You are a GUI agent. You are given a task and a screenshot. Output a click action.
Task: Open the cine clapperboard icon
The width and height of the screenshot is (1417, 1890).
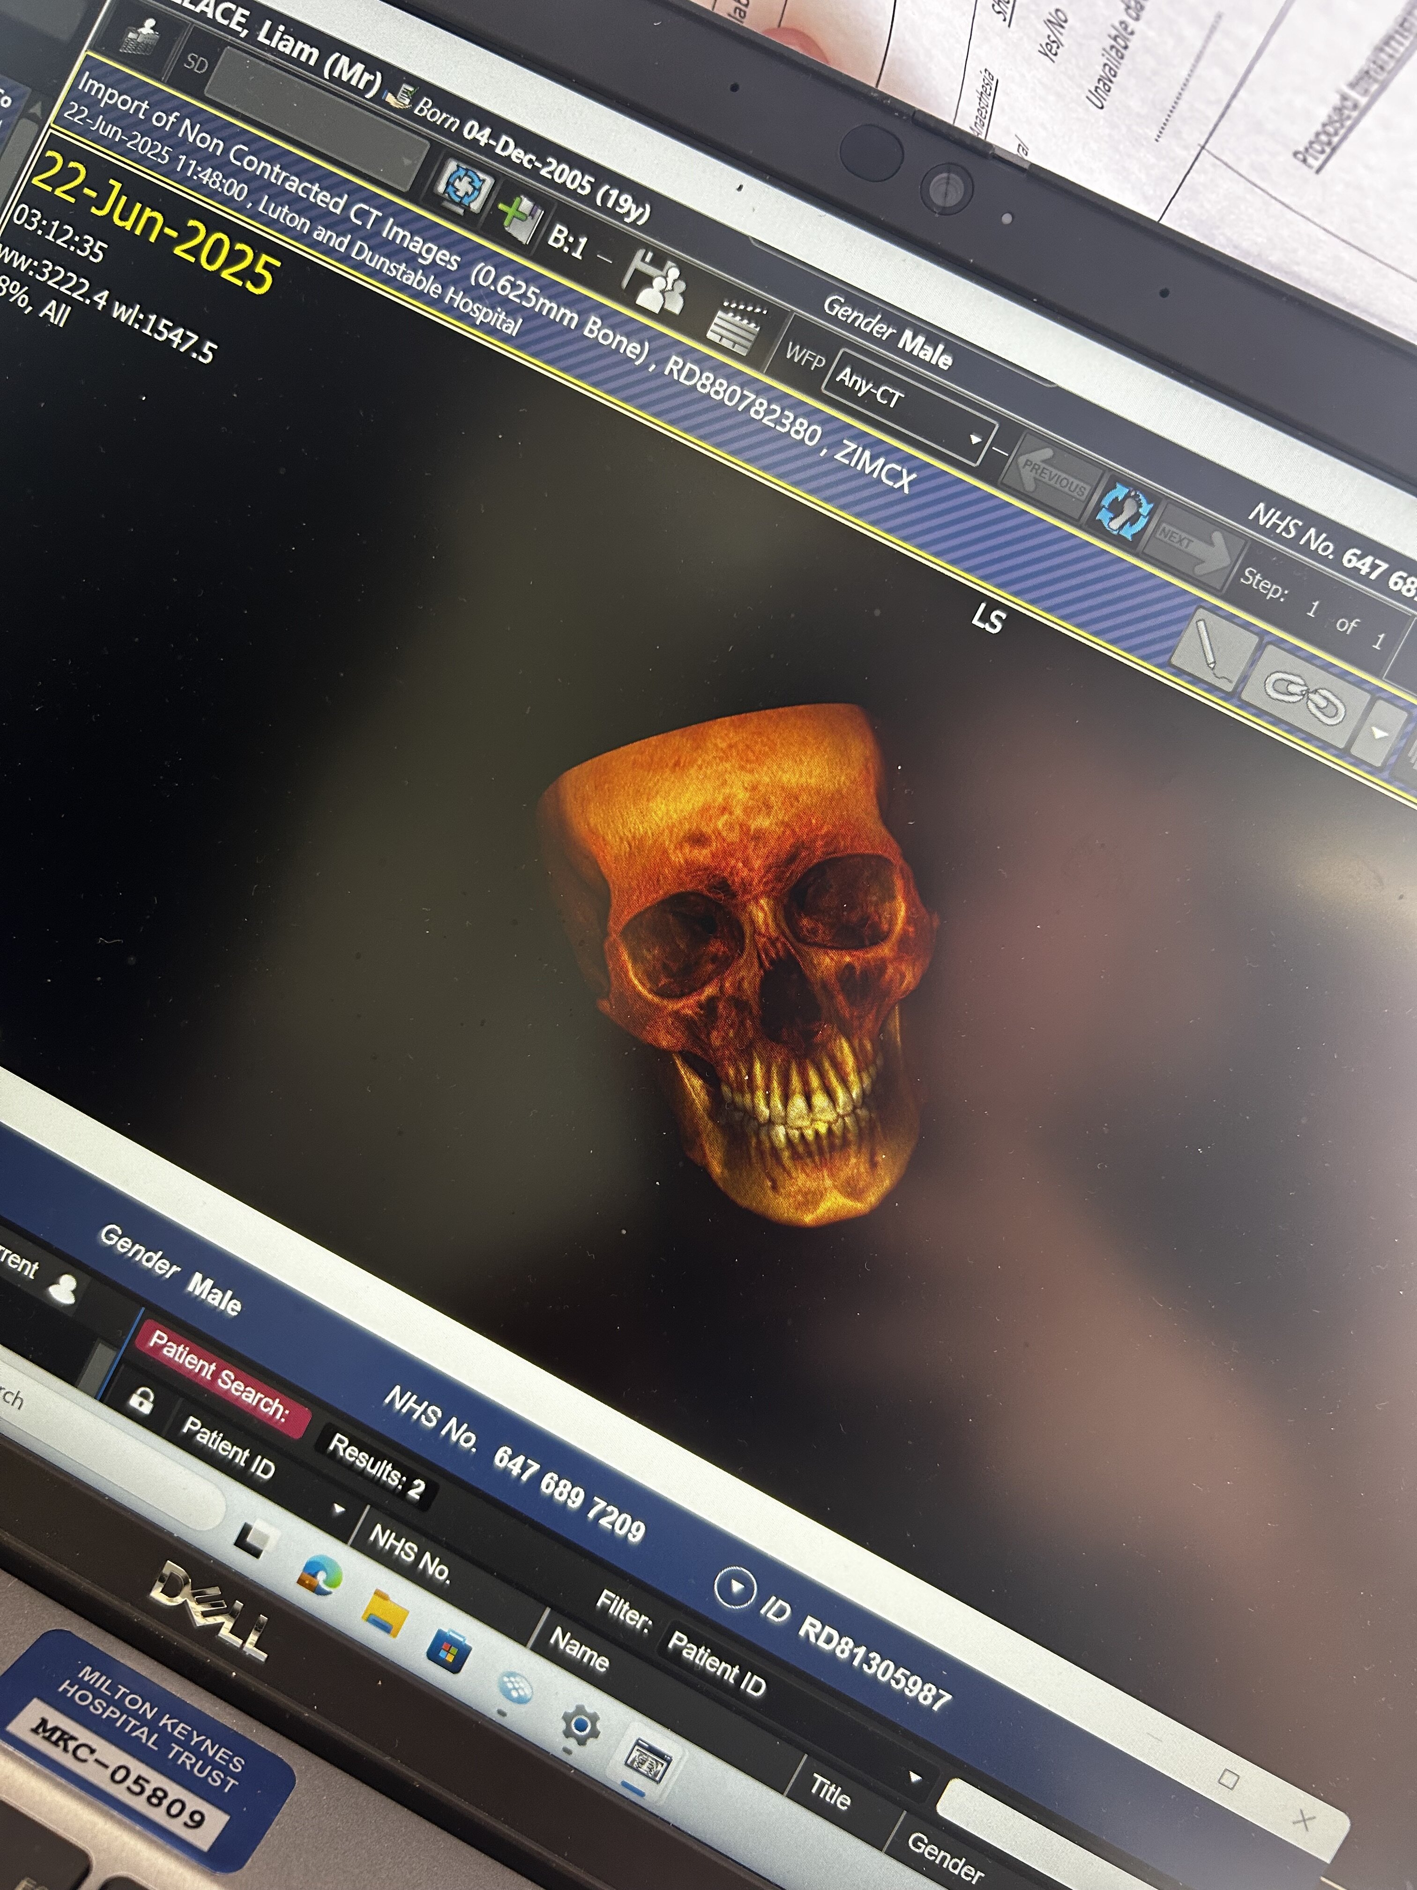point(735,326)
